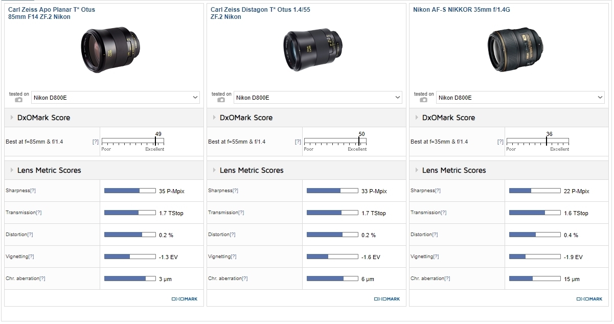Click the camera icon under first lens 'tested on'
Viewport: 614px width, 324px height.
click(19, 100)
